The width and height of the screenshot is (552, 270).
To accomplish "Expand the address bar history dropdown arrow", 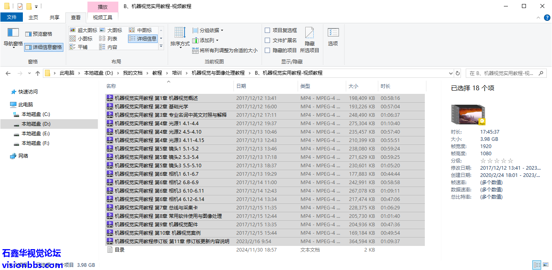I will [451, 73].
